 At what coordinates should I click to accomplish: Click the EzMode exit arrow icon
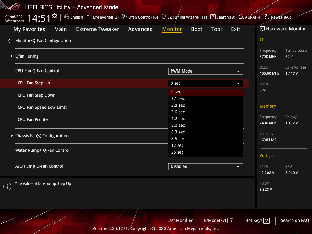[231, 221]
